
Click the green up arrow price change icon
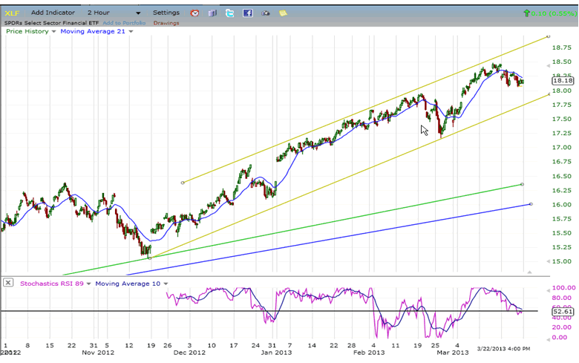[527, 13]
